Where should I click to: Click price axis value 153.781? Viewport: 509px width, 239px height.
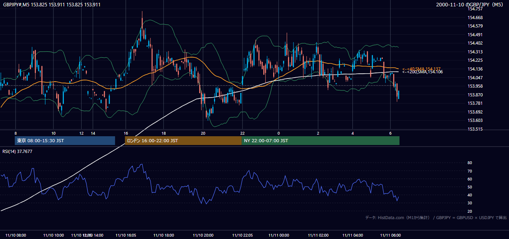pyautogui.click(x=475, y=103)
